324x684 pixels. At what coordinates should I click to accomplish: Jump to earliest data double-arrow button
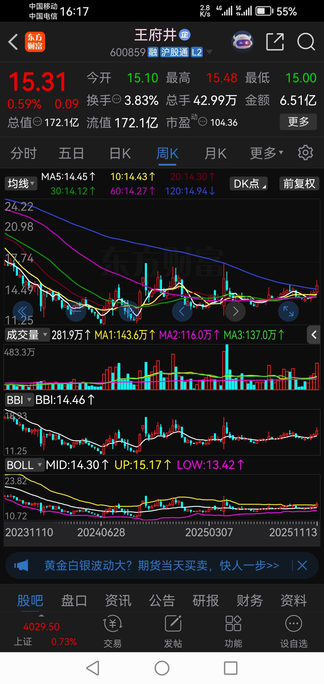click(23, 311)
